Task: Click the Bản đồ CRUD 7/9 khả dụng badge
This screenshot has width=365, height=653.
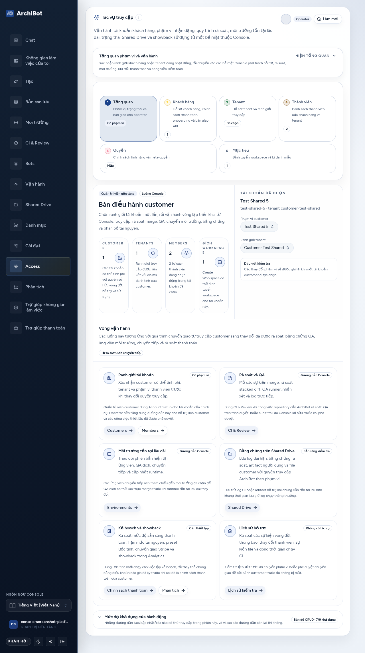Action: tap(315, 620)
